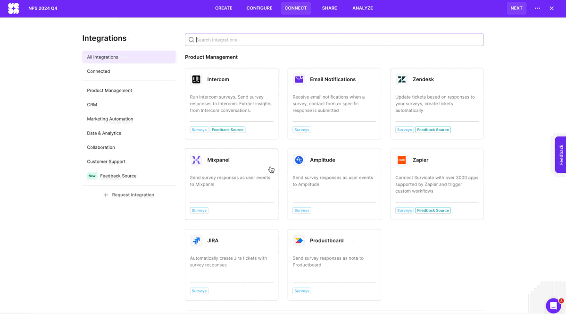
Task: Open the three-dot more options menu
Action: [x=537, y=8]
